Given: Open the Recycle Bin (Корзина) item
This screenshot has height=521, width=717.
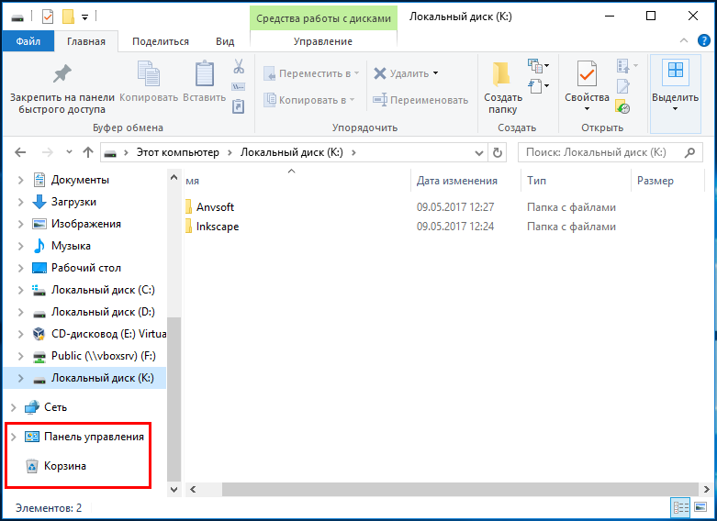Looking at the screenshot, I should 64,466.
